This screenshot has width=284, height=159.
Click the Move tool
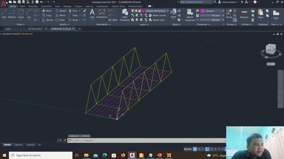point(47,11)
